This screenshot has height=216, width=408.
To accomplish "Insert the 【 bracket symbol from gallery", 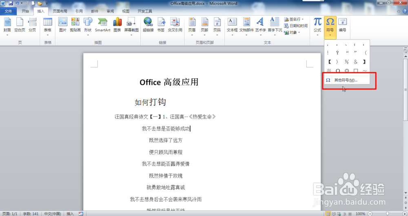I will point(329,62).
